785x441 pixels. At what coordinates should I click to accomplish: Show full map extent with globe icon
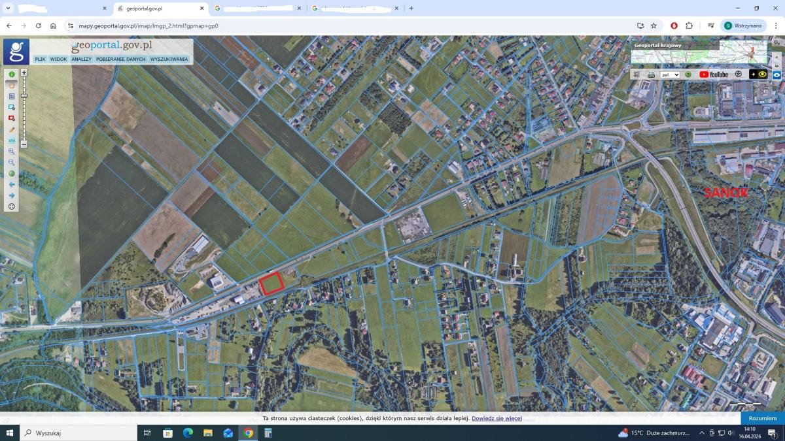coord(12,174)
